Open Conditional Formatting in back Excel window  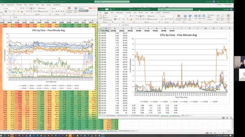(x=69, y=10)
